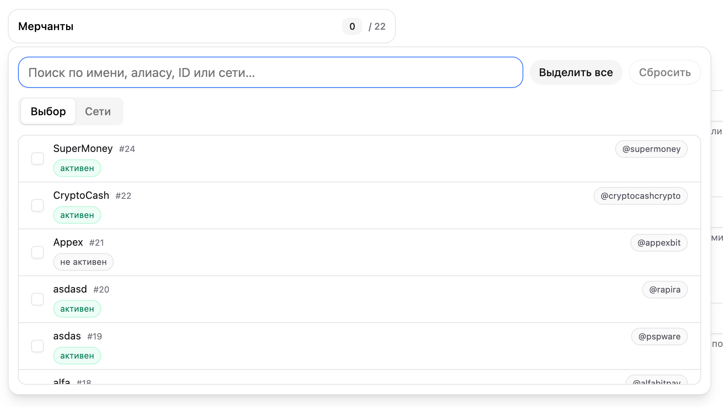Click the @rapira alias tag

point(664,290)
